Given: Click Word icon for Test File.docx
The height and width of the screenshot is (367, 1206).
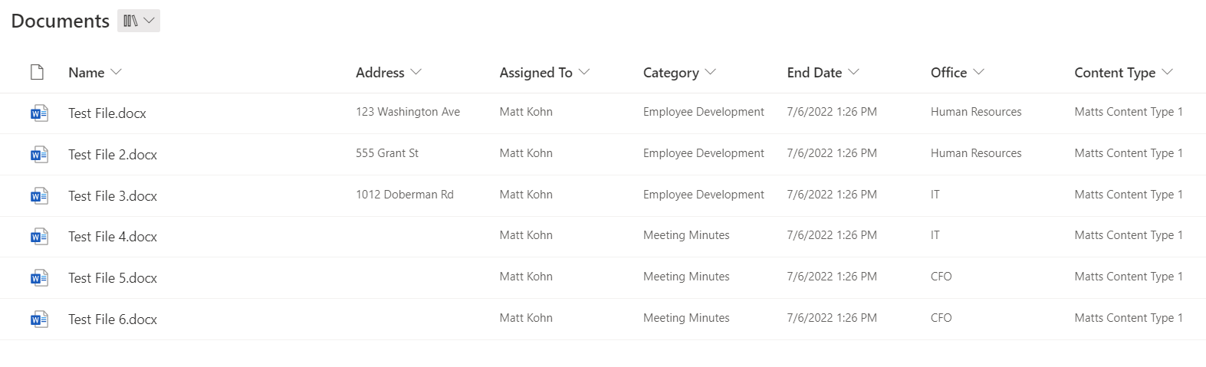Looking at the screenshot, I should [39, 113].
